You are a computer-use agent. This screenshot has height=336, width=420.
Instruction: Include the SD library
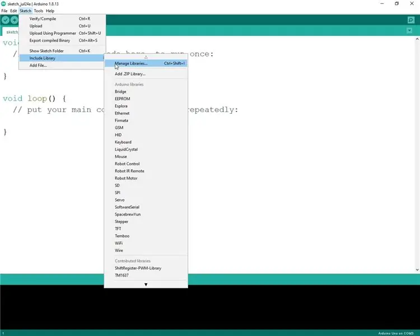(x=146, y=186)
